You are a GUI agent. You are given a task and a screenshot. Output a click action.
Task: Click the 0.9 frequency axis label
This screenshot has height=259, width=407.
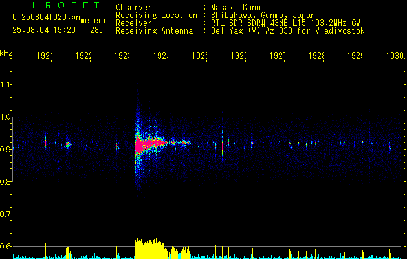[x=6, y=150]
